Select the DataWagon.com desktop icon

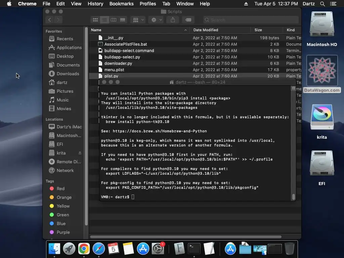322,74
